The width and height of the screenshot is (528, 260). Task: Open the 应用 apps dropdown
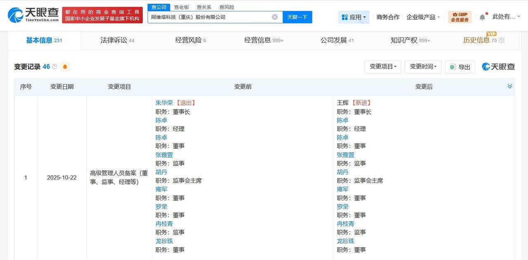tap(354, 17)
